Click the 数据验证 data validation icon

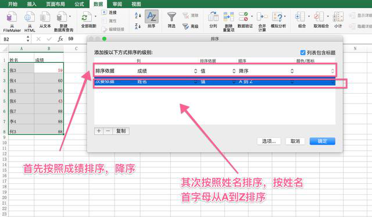pyautogui.click(x=244, y=17)
